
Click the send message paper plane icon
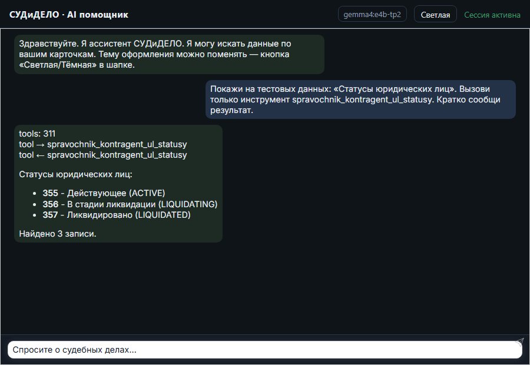tap(519, 342)
